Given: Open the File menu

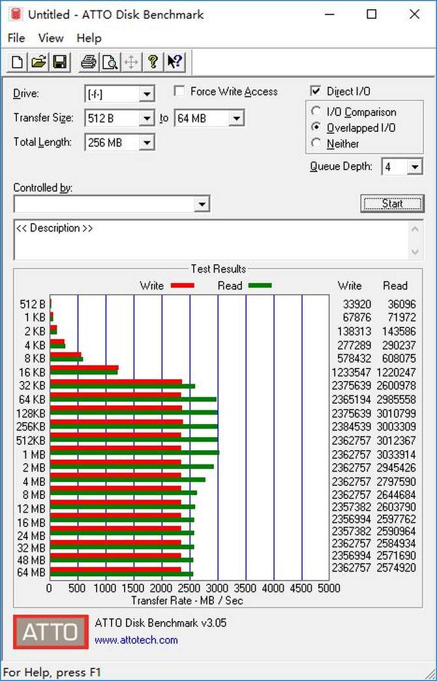Looking at the screenshot, I should 16,38.
